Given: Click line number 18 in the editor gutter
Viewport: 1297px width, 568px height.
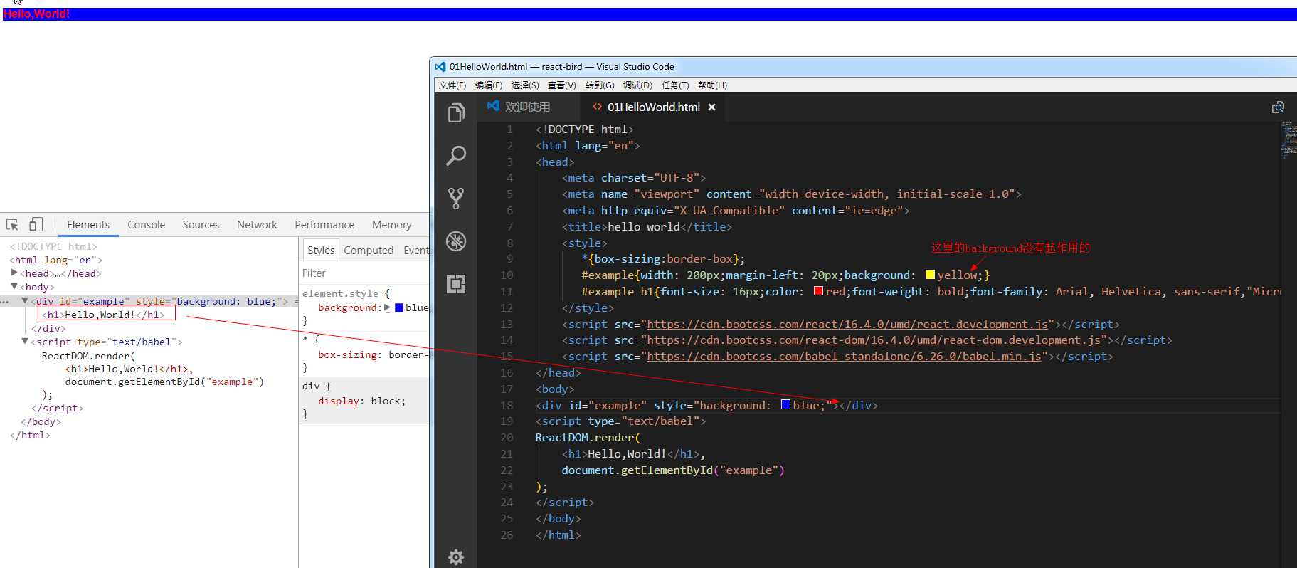Looking at the screenshot, I should tap(507, 405).
